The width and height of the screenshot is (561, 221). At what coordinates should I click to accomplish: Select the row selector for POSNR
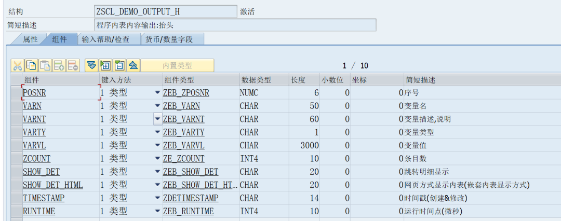pyautogui.click(x=17, y=93)
